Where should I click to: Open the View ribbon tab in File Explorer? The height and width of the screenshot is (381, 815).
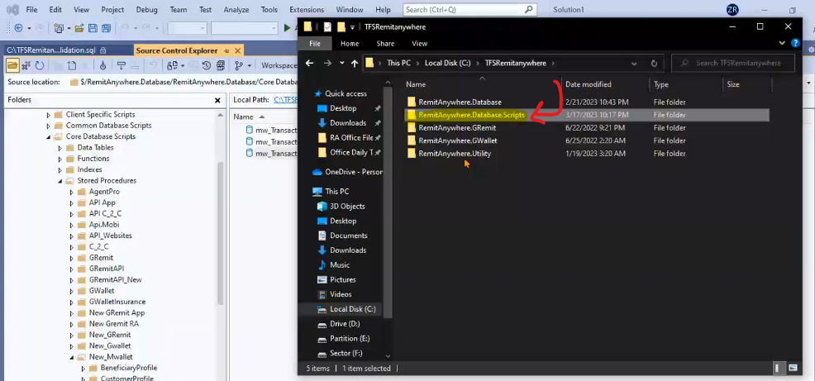click(419, 44)
